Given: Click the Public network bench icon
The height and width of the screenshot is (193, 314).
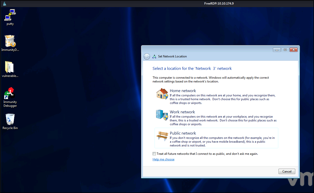Looking at the screenshot, I should pyautogui.click(x=162, y=136).
